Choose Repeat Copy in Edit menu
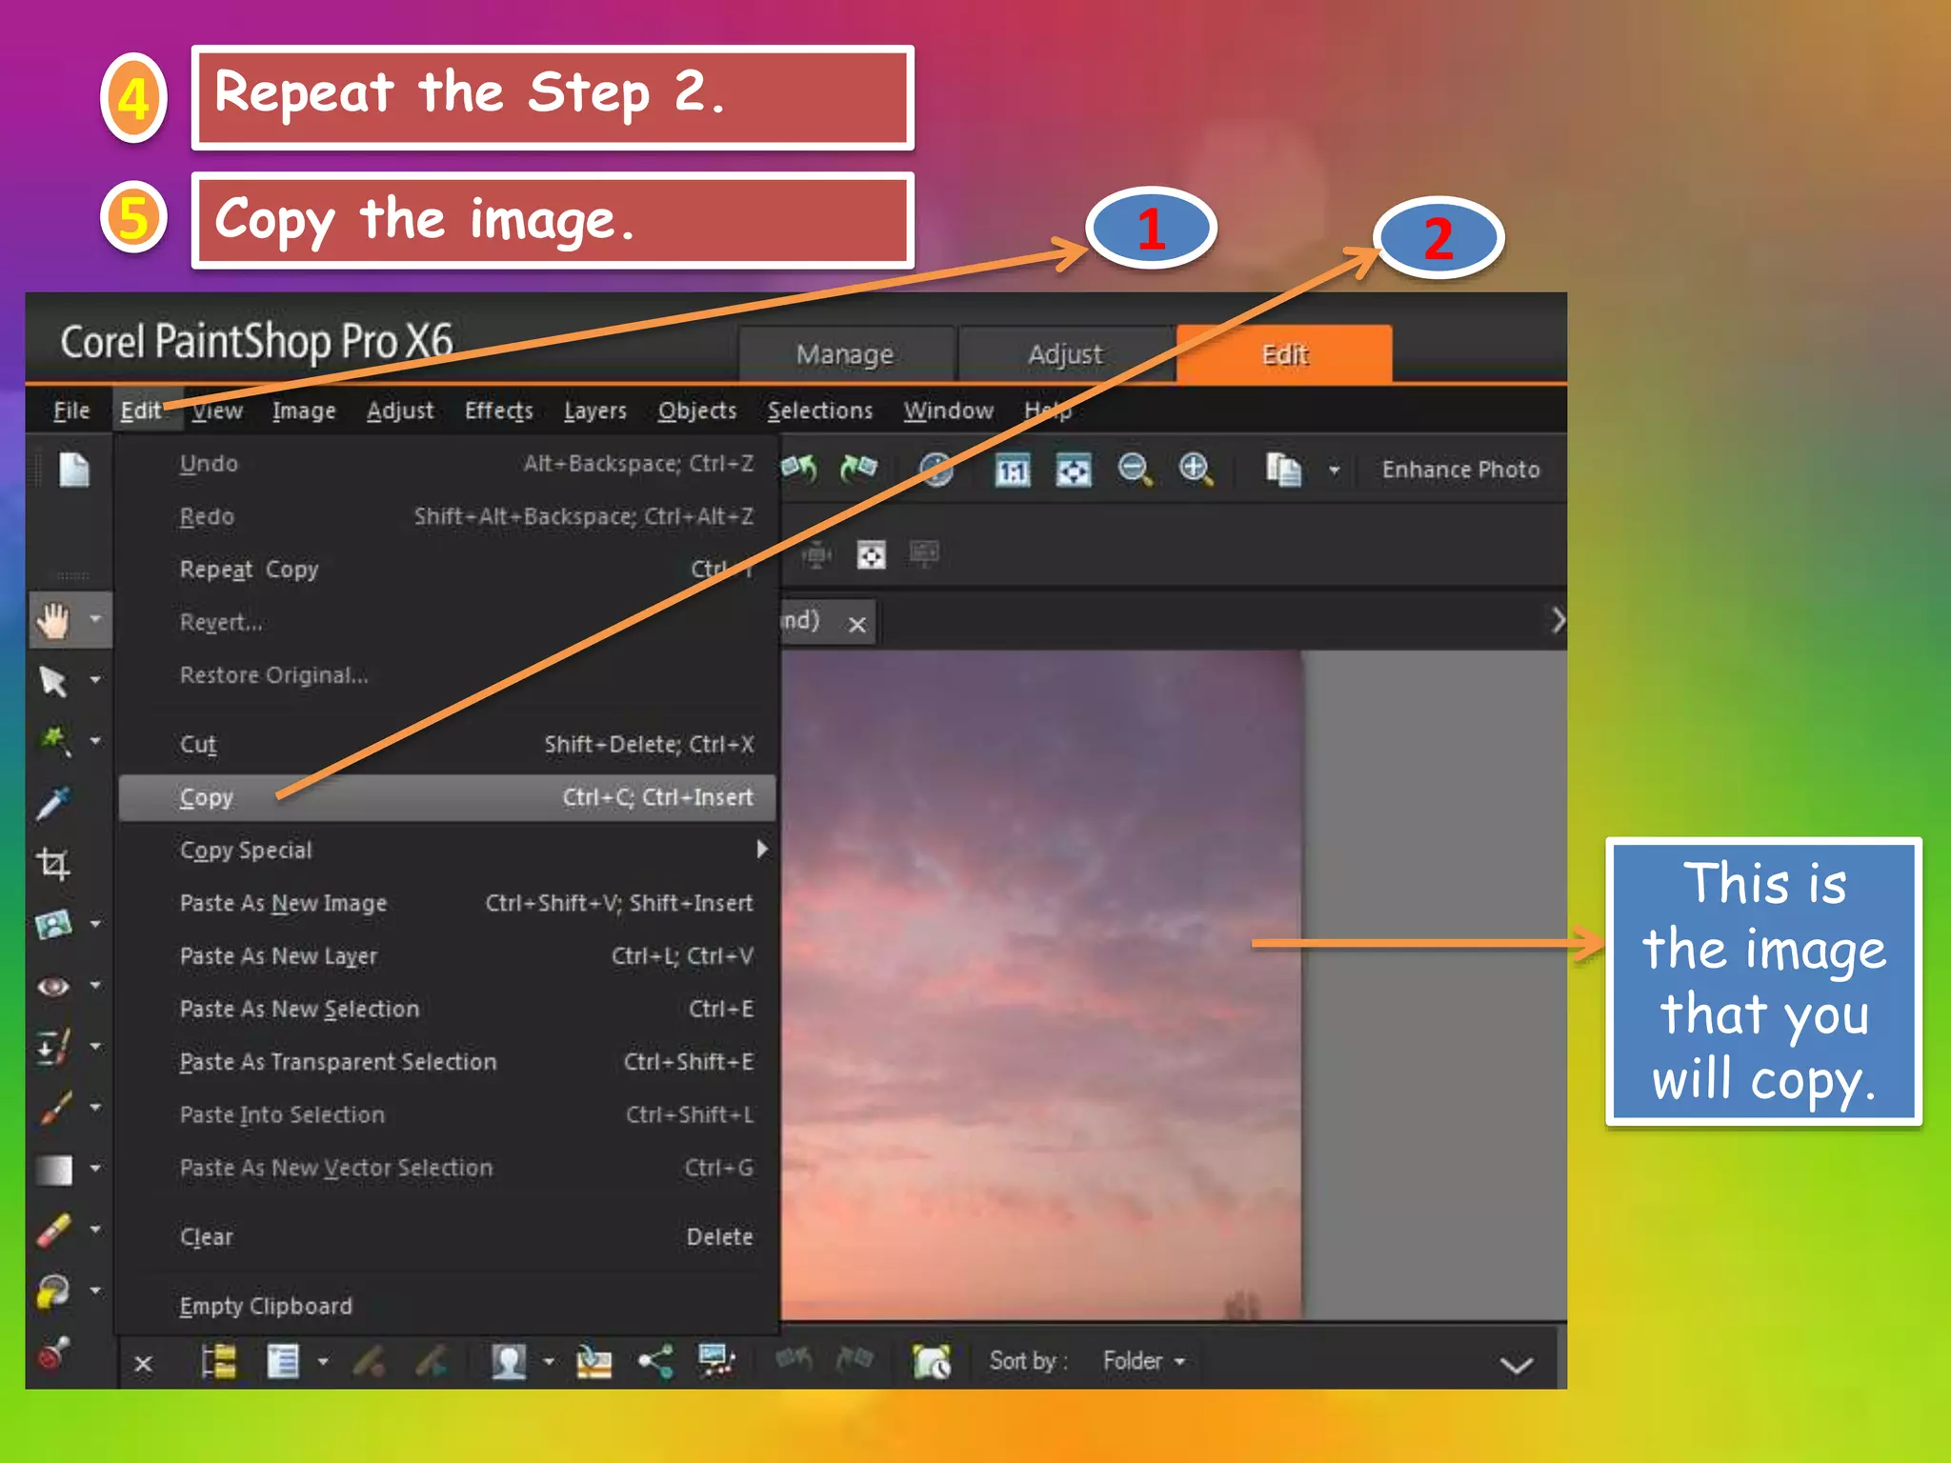This screenshot has height=1463, width=1951. 447,570
